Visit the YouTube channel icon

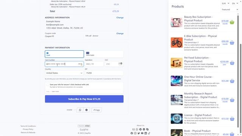pos(142,133)
